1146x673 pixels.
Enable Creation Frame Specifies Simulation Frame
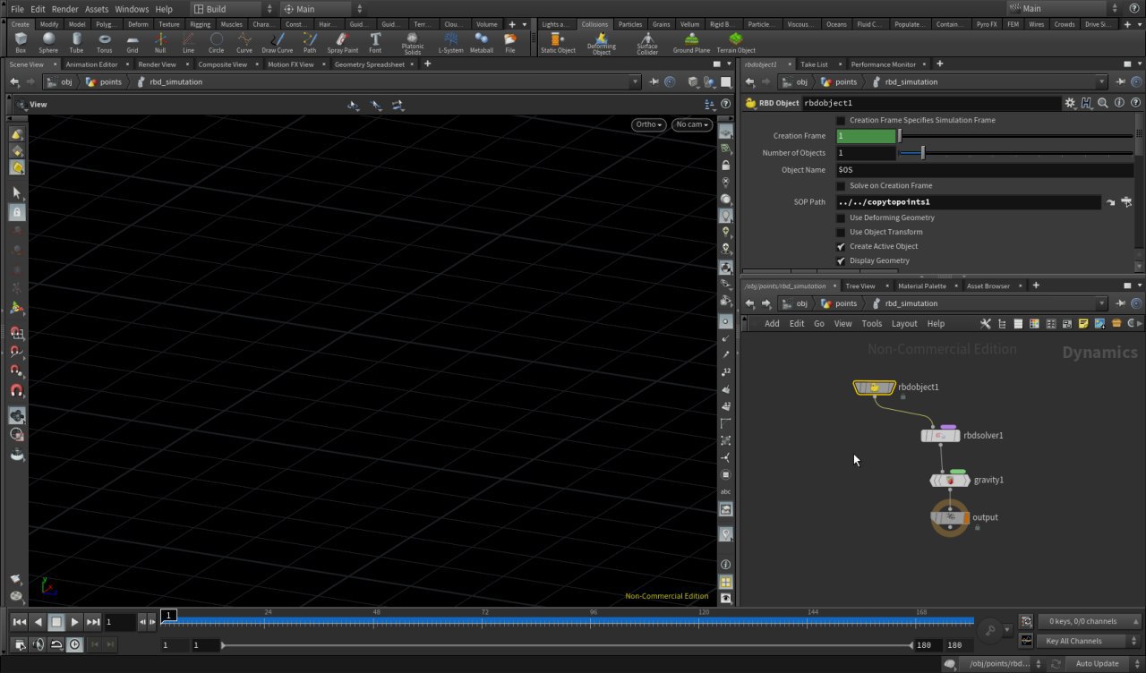[841, 120]
